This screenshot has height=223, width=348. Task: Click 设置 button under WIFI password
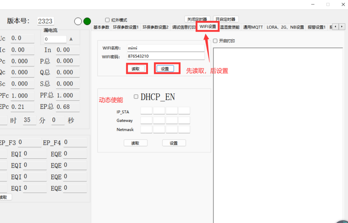tap(165, 69)
